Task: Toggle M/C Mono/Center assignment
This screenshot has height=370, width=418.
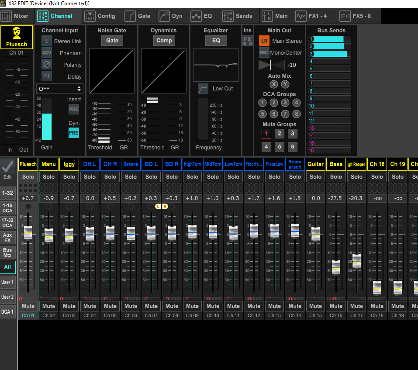Action: tap(264, 52)
